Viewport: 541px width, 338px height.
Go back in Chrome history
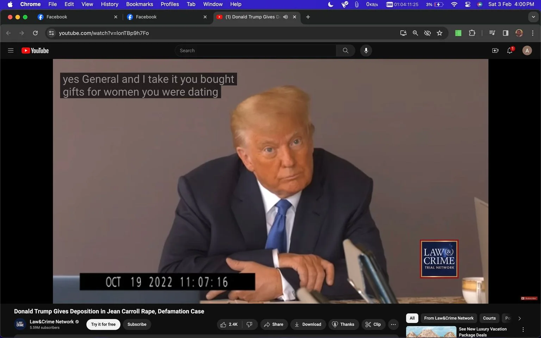8,33
